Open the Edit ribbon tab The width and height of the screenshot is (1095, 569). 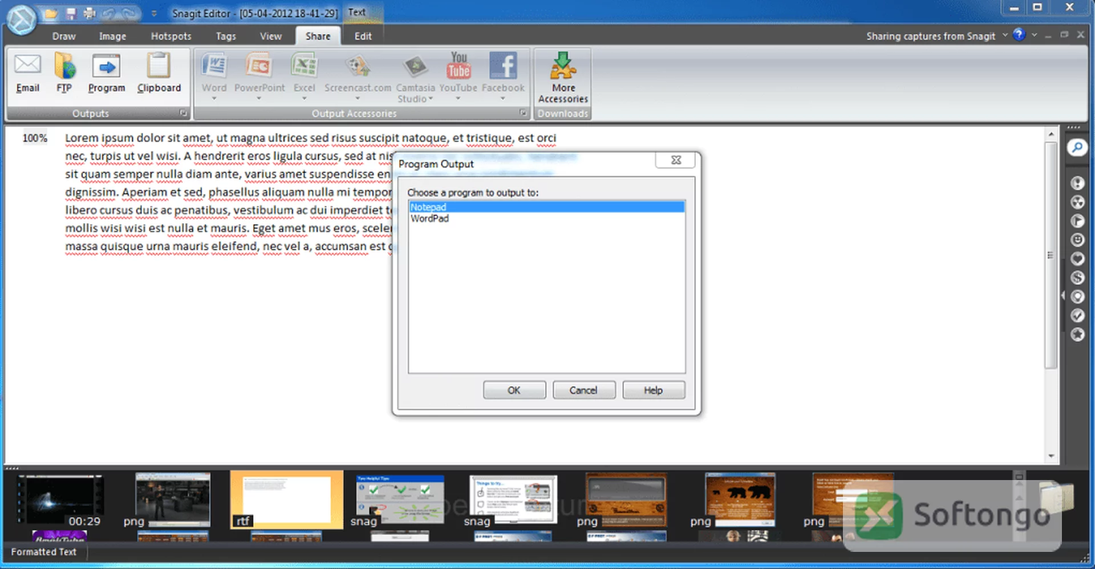point(363,36)
